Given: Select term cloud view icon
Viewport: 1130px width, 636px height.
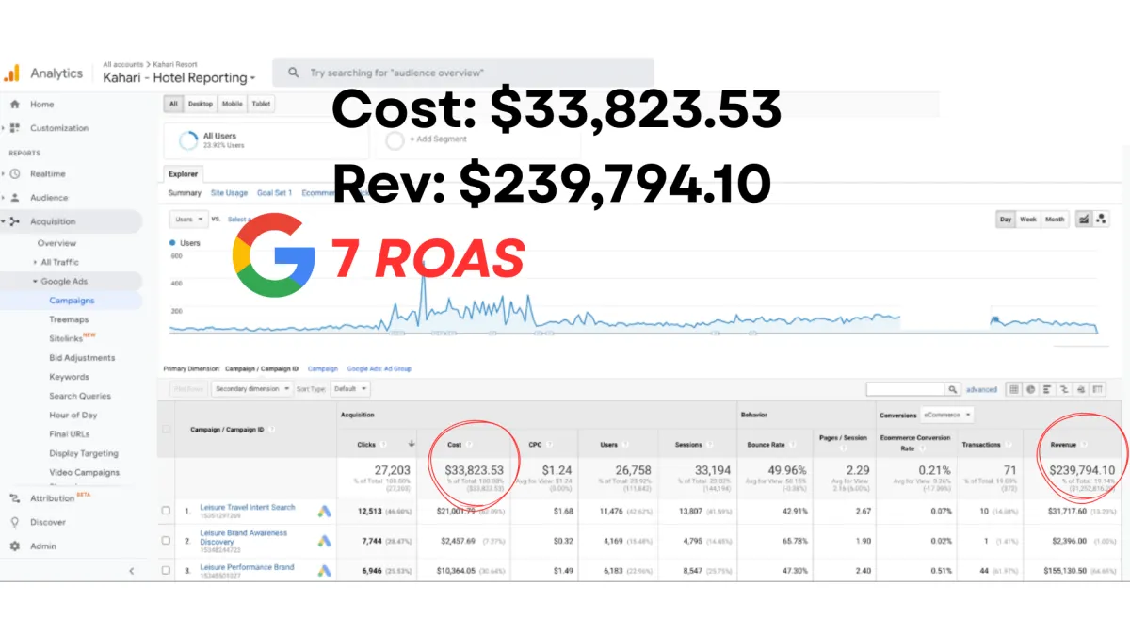Looking at the screenshot, I should pyautogui.click(x=1081, y=388).
